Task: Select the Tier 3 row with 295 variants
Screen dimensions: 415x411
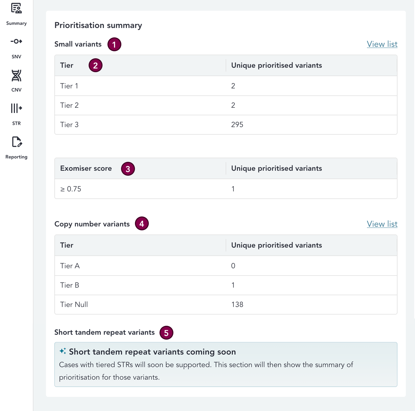Action: click(x=226, y=125)
